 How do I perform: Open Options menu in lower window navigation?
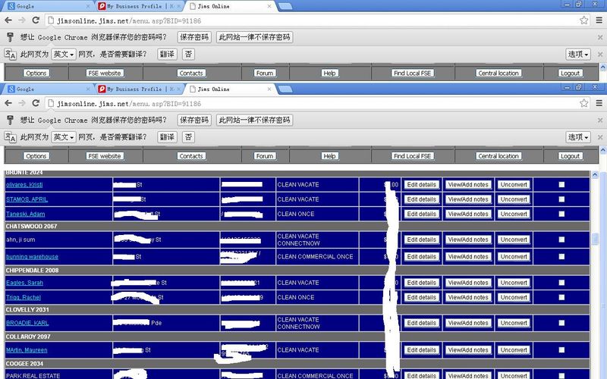point(36,156)
